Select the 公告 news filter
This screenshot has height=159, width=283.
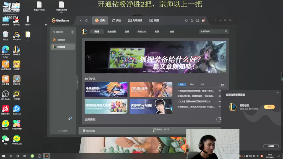click(202, 84)
